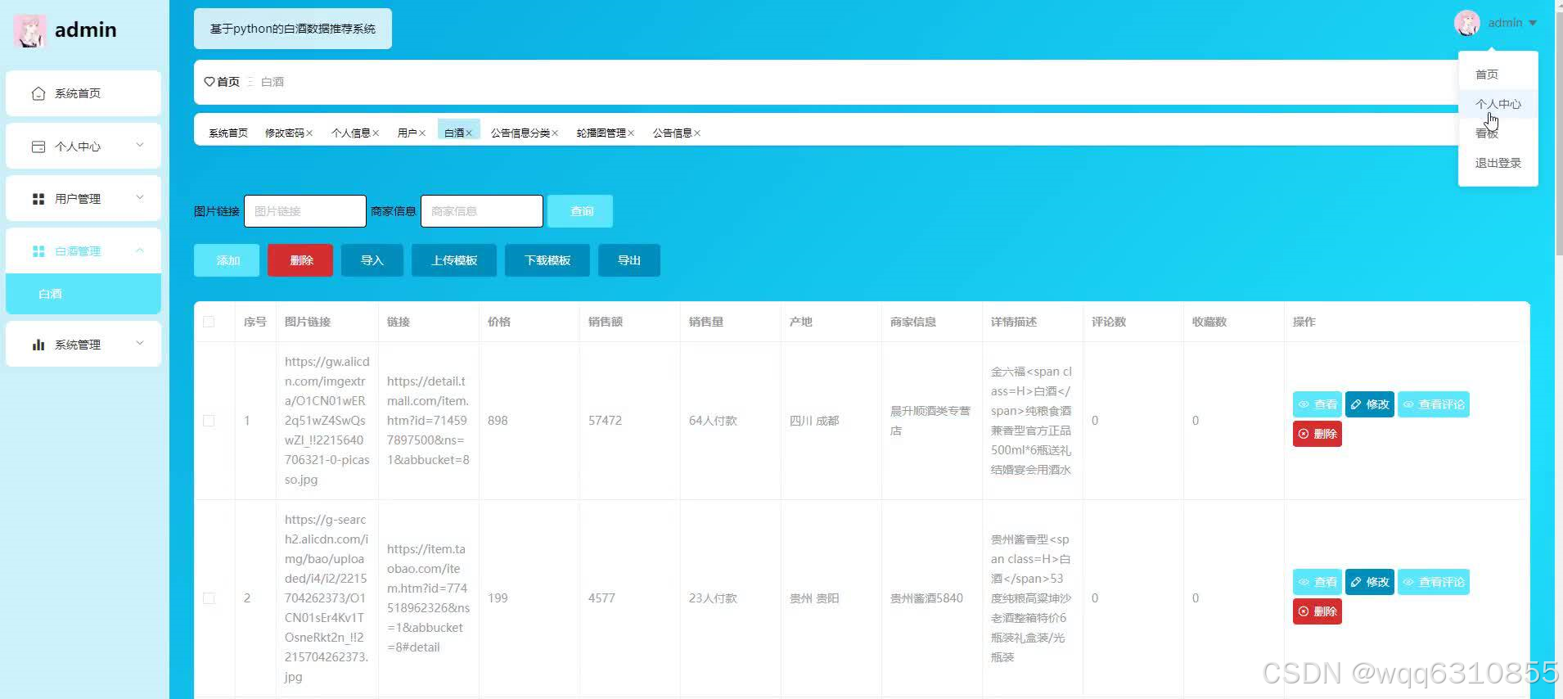Click the red 删除 button above the table

[x=300, y=260]
